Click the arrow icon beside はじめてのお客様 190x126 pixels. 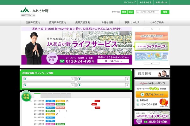[138, 104]
